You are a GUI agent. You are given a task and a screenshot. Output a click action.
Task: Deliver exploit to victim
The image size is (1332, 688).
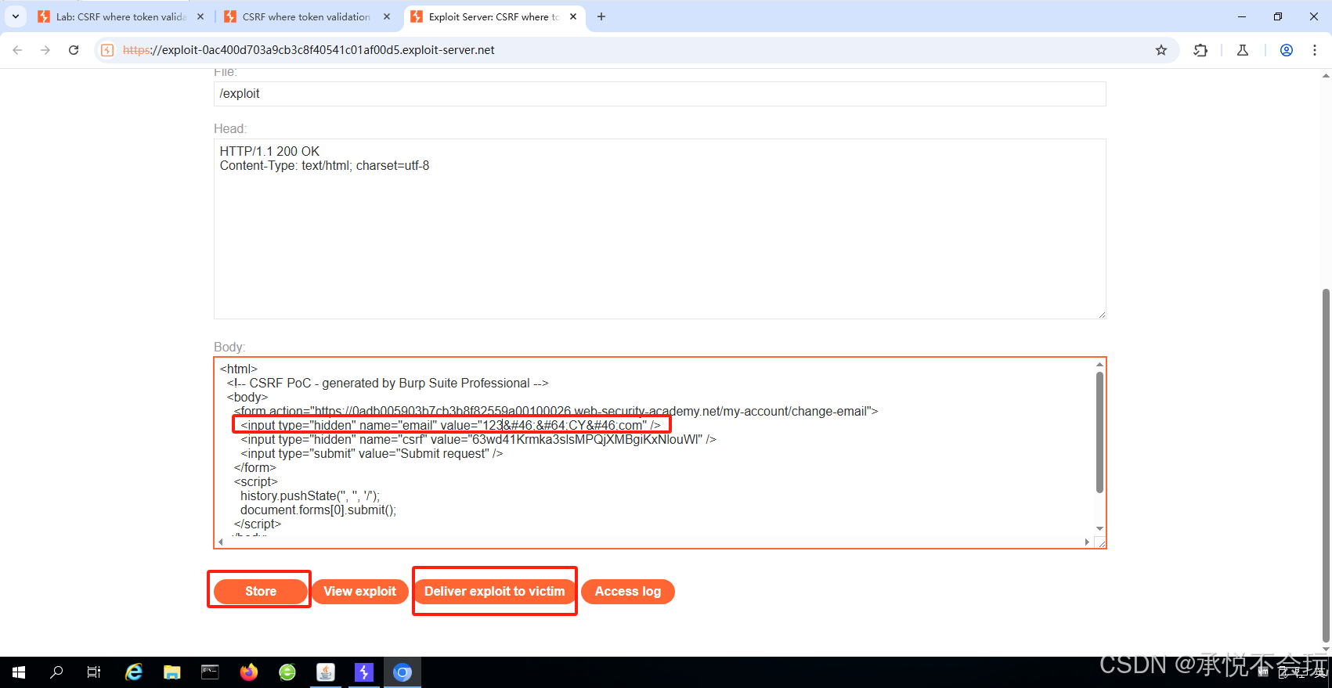pyautogui.click(x=495, y=592)
